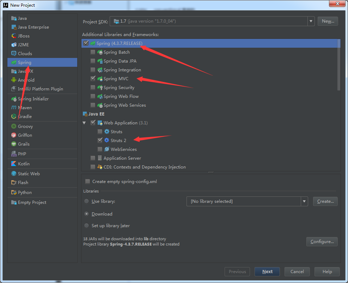Select the Grails icon in sidebar

click(x=14, y=144)
